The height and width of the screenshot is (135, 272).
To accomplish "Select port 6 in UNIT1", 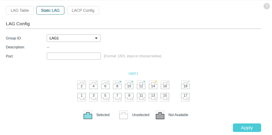I will [x=105, y=85].
